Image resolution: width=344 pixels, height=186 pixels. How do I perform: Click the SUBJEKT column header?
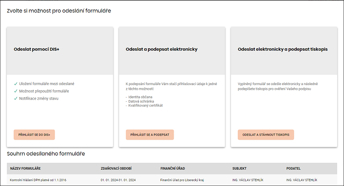240,168
